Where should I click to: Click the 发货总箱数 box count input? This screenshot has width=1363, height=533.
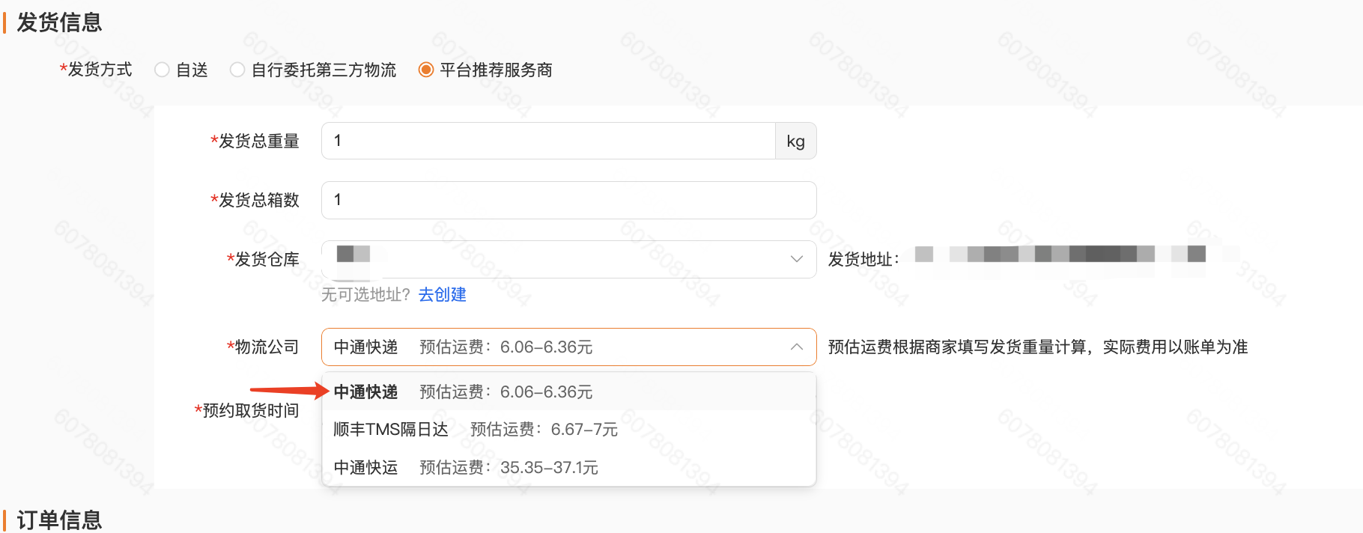(x=569, y=200)
